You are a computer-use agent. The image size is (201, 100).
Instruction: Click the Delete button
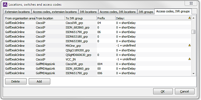click(16, 81)
